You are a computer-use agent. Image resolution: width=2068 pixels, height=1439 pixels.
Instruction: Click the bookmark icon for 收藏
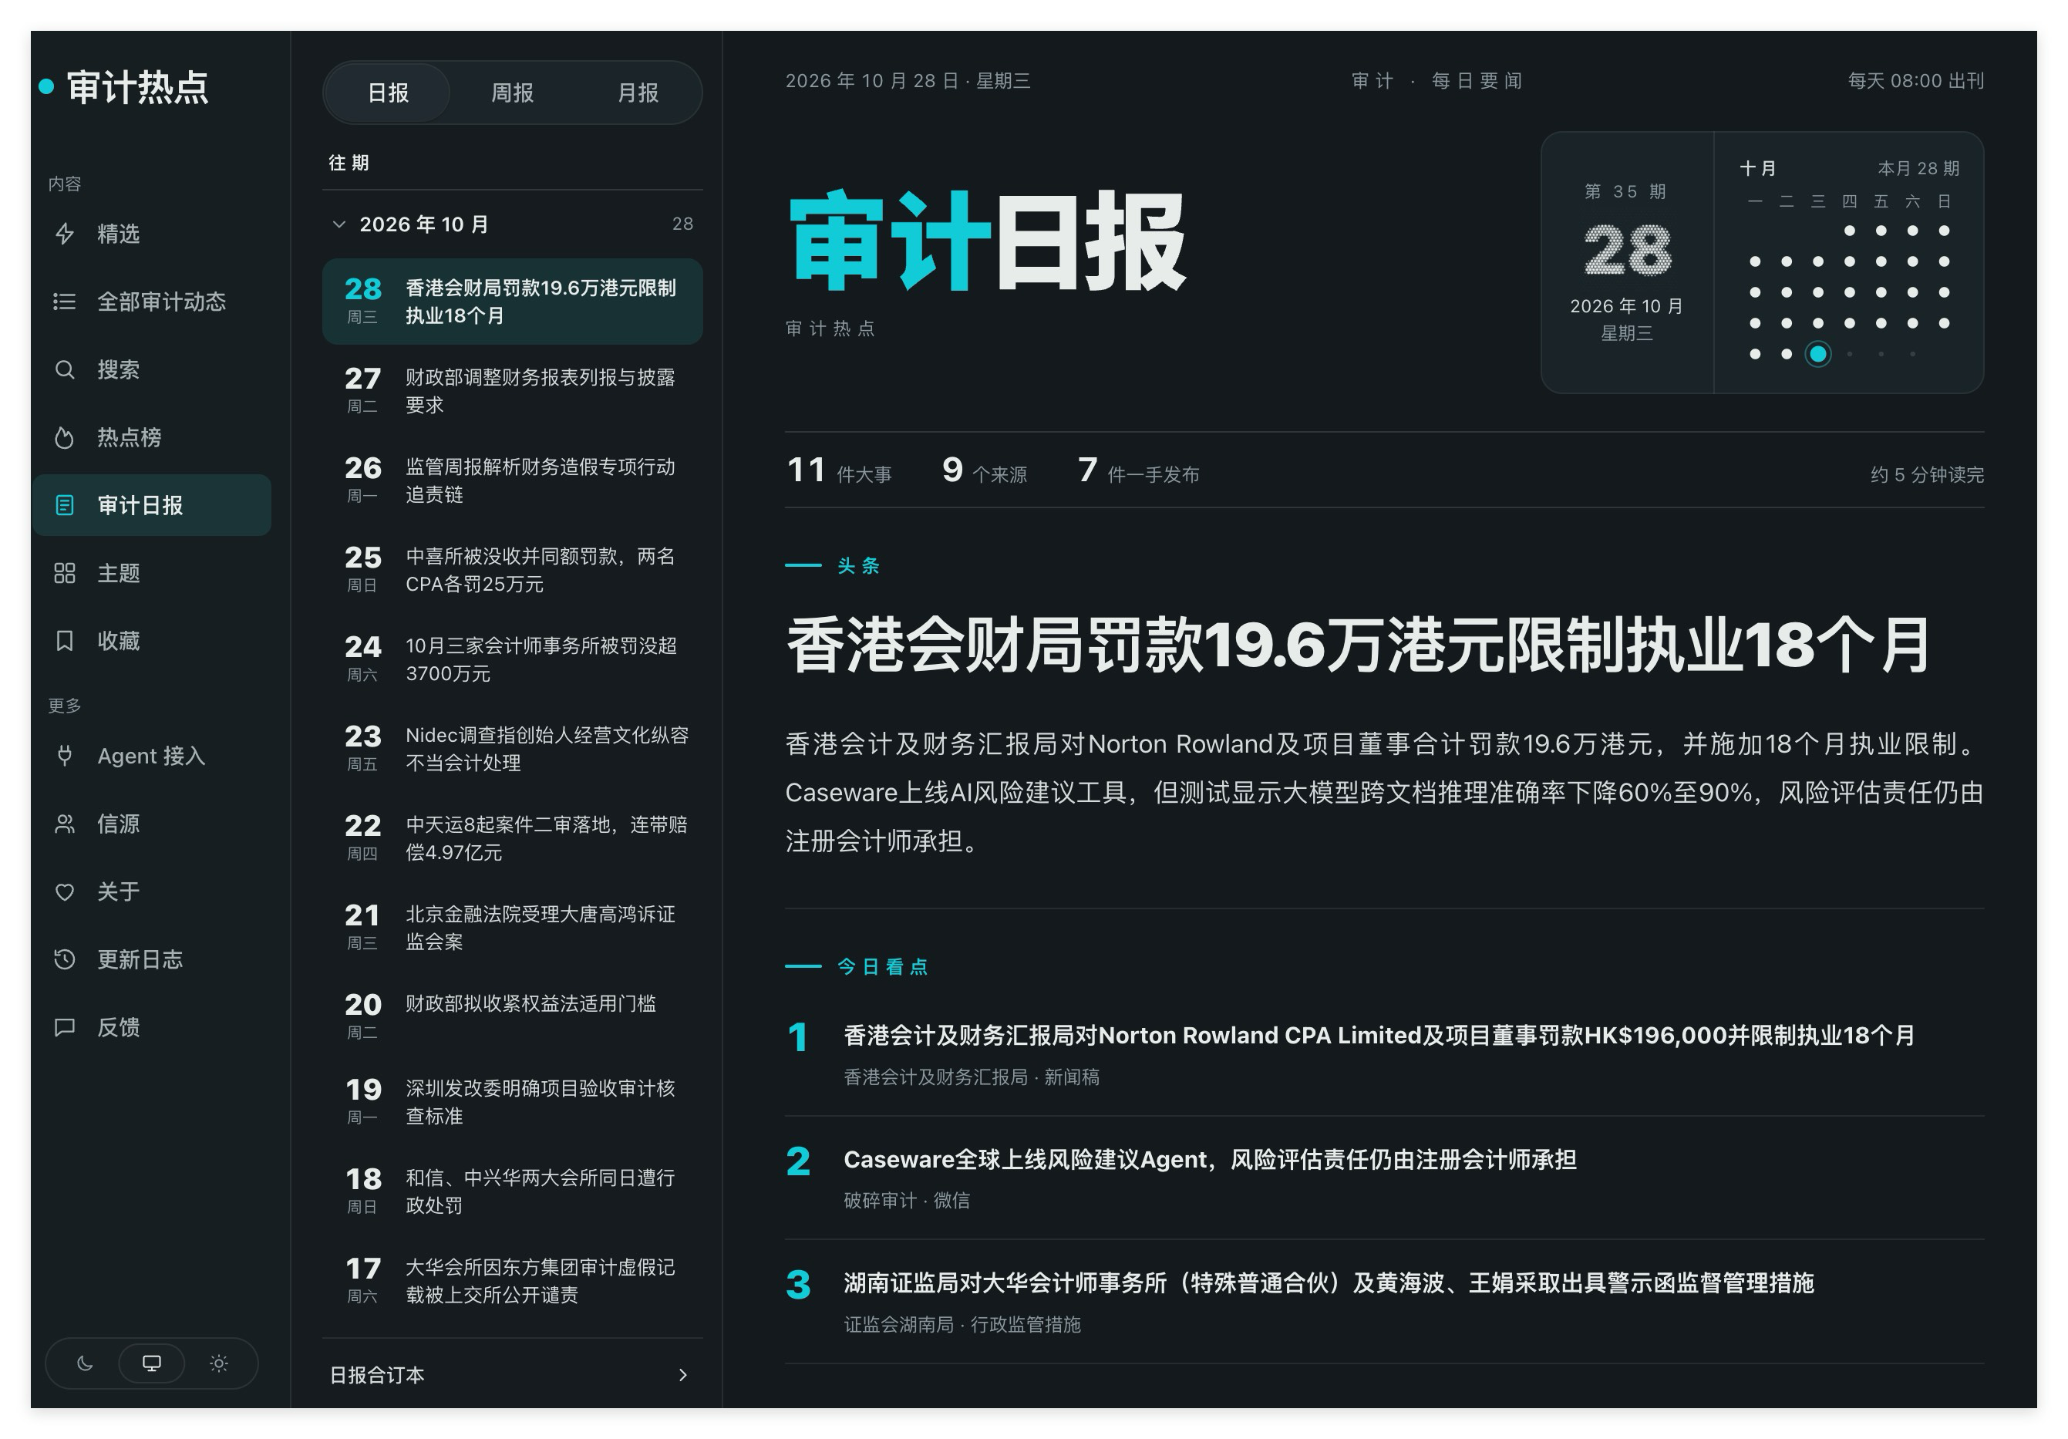[x=64, y=641]
